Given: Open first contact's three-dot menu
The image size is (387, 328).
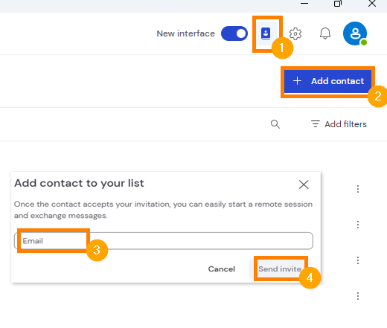Looking at the screenshot, I should click(358, 189).
